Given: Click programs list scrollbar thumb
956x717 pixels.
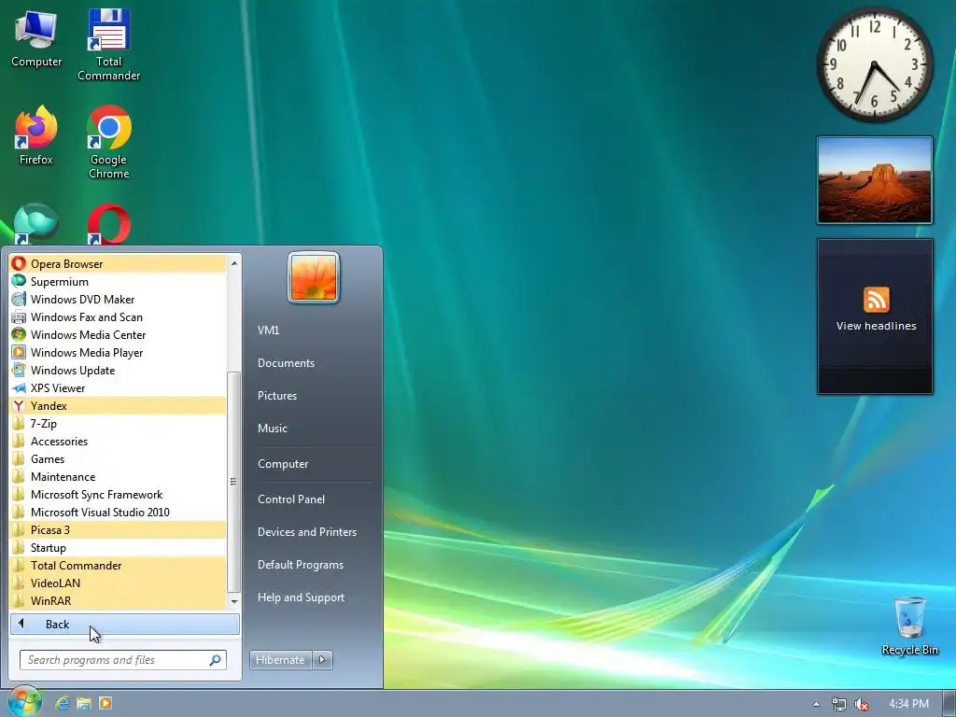Looking at the screenshot, I should pos(233,482).
